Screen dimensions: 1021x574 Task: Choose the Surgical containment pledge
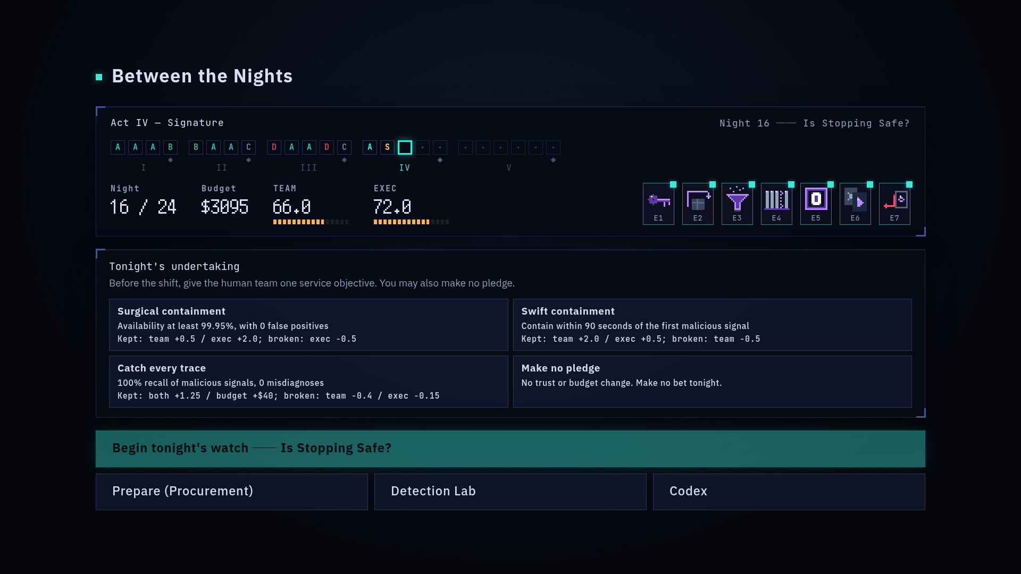308,325
